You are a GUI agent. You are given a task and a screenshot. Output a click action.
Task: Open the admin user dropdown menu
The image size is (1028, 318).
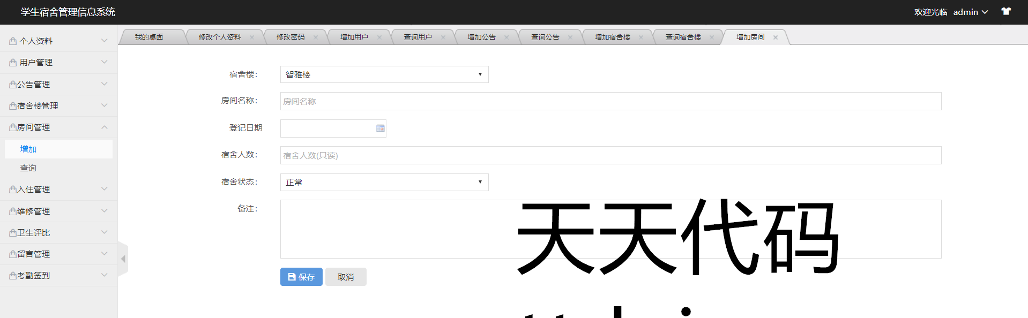pyautogui.click(x=970, y=12)
